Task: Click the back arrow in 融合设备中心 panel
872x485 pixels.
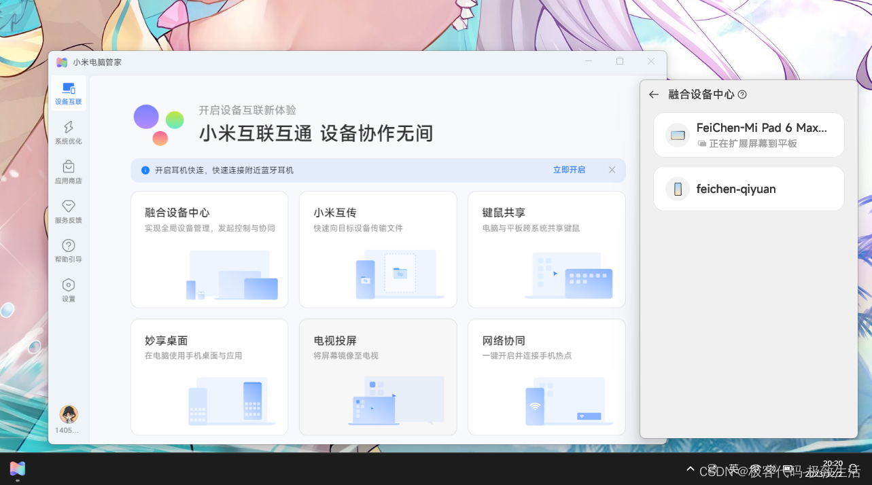Action: pos(654,94)
